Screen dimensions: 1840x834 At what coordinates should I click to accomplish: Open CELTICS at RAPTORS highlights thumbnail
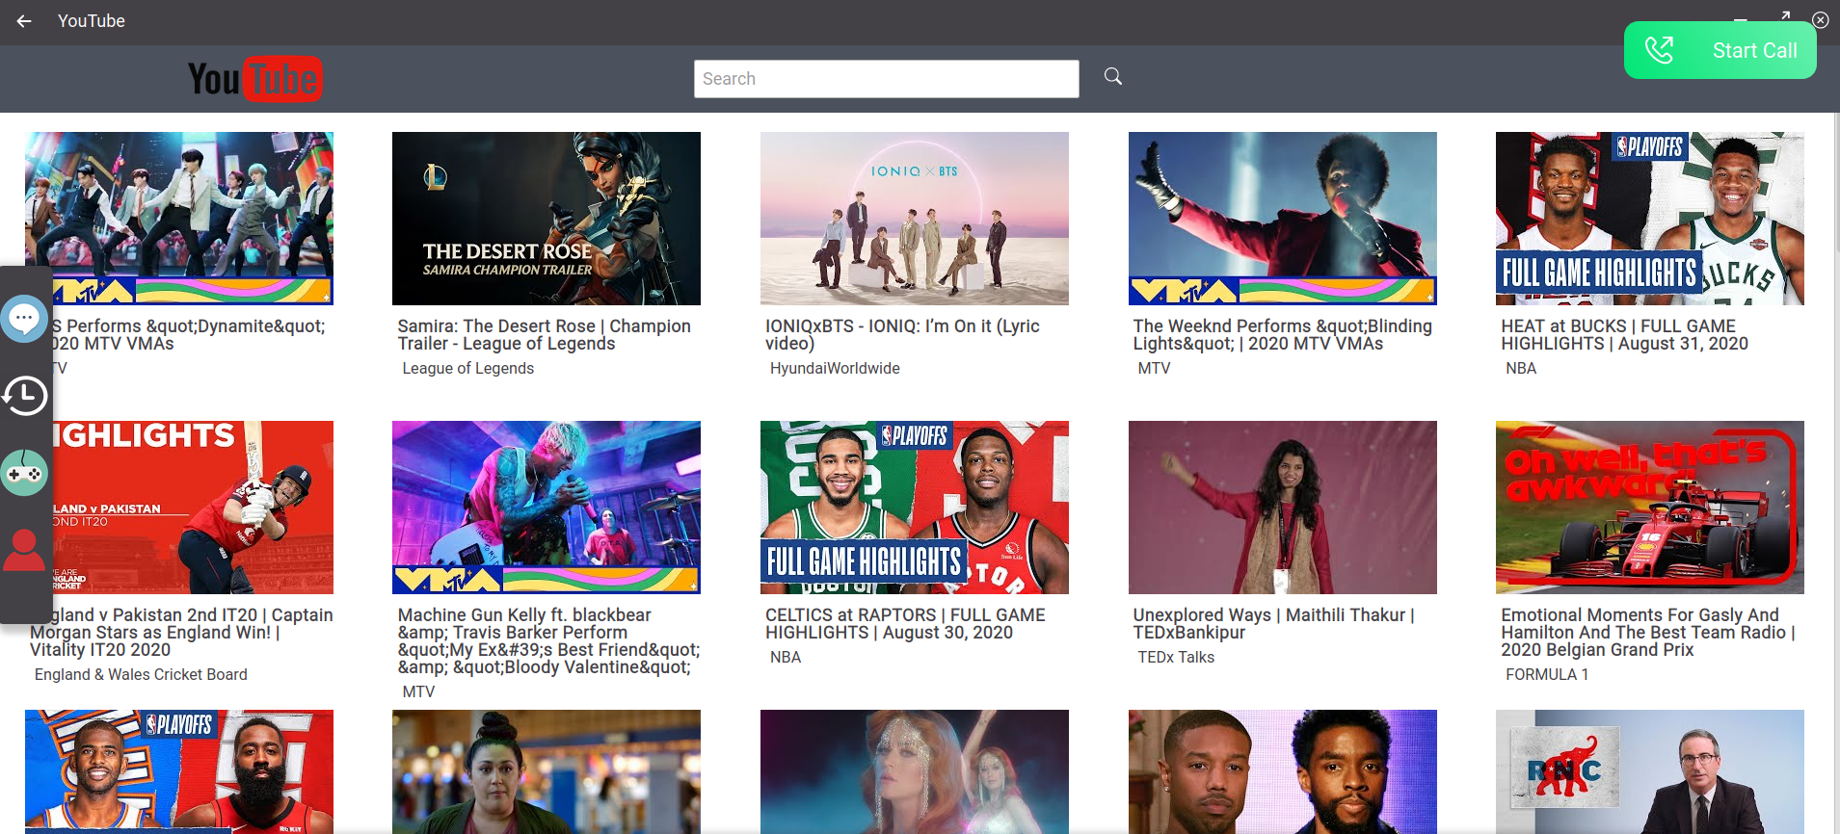coord(915,508)
